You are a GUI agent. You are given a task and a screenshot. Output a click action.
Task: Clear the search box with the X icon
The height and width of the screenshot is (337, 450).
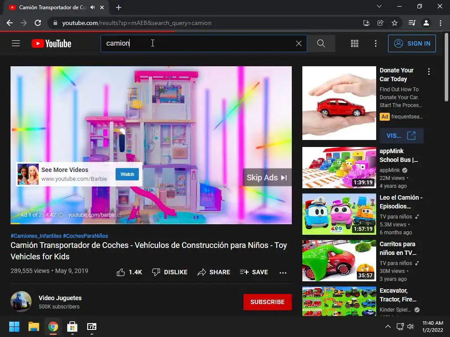click(299, 43)
